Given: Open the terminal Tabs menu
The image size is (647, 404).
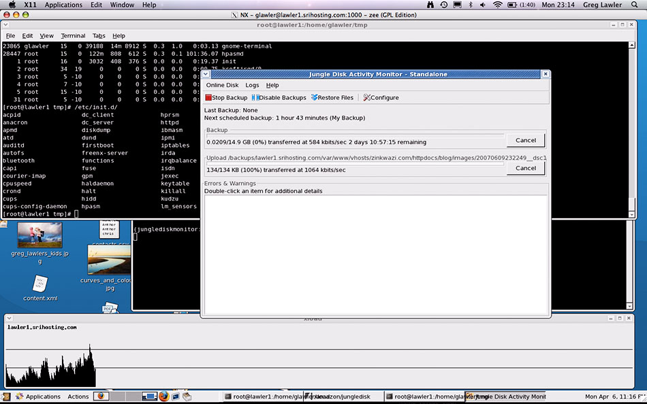Looking at the screenshot, I should click(x=99, y=36).
